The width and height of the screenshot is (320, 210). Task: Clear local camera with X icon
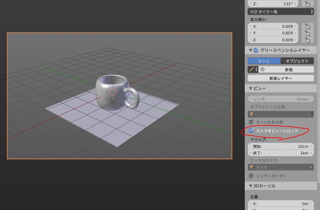click(311, 167)
